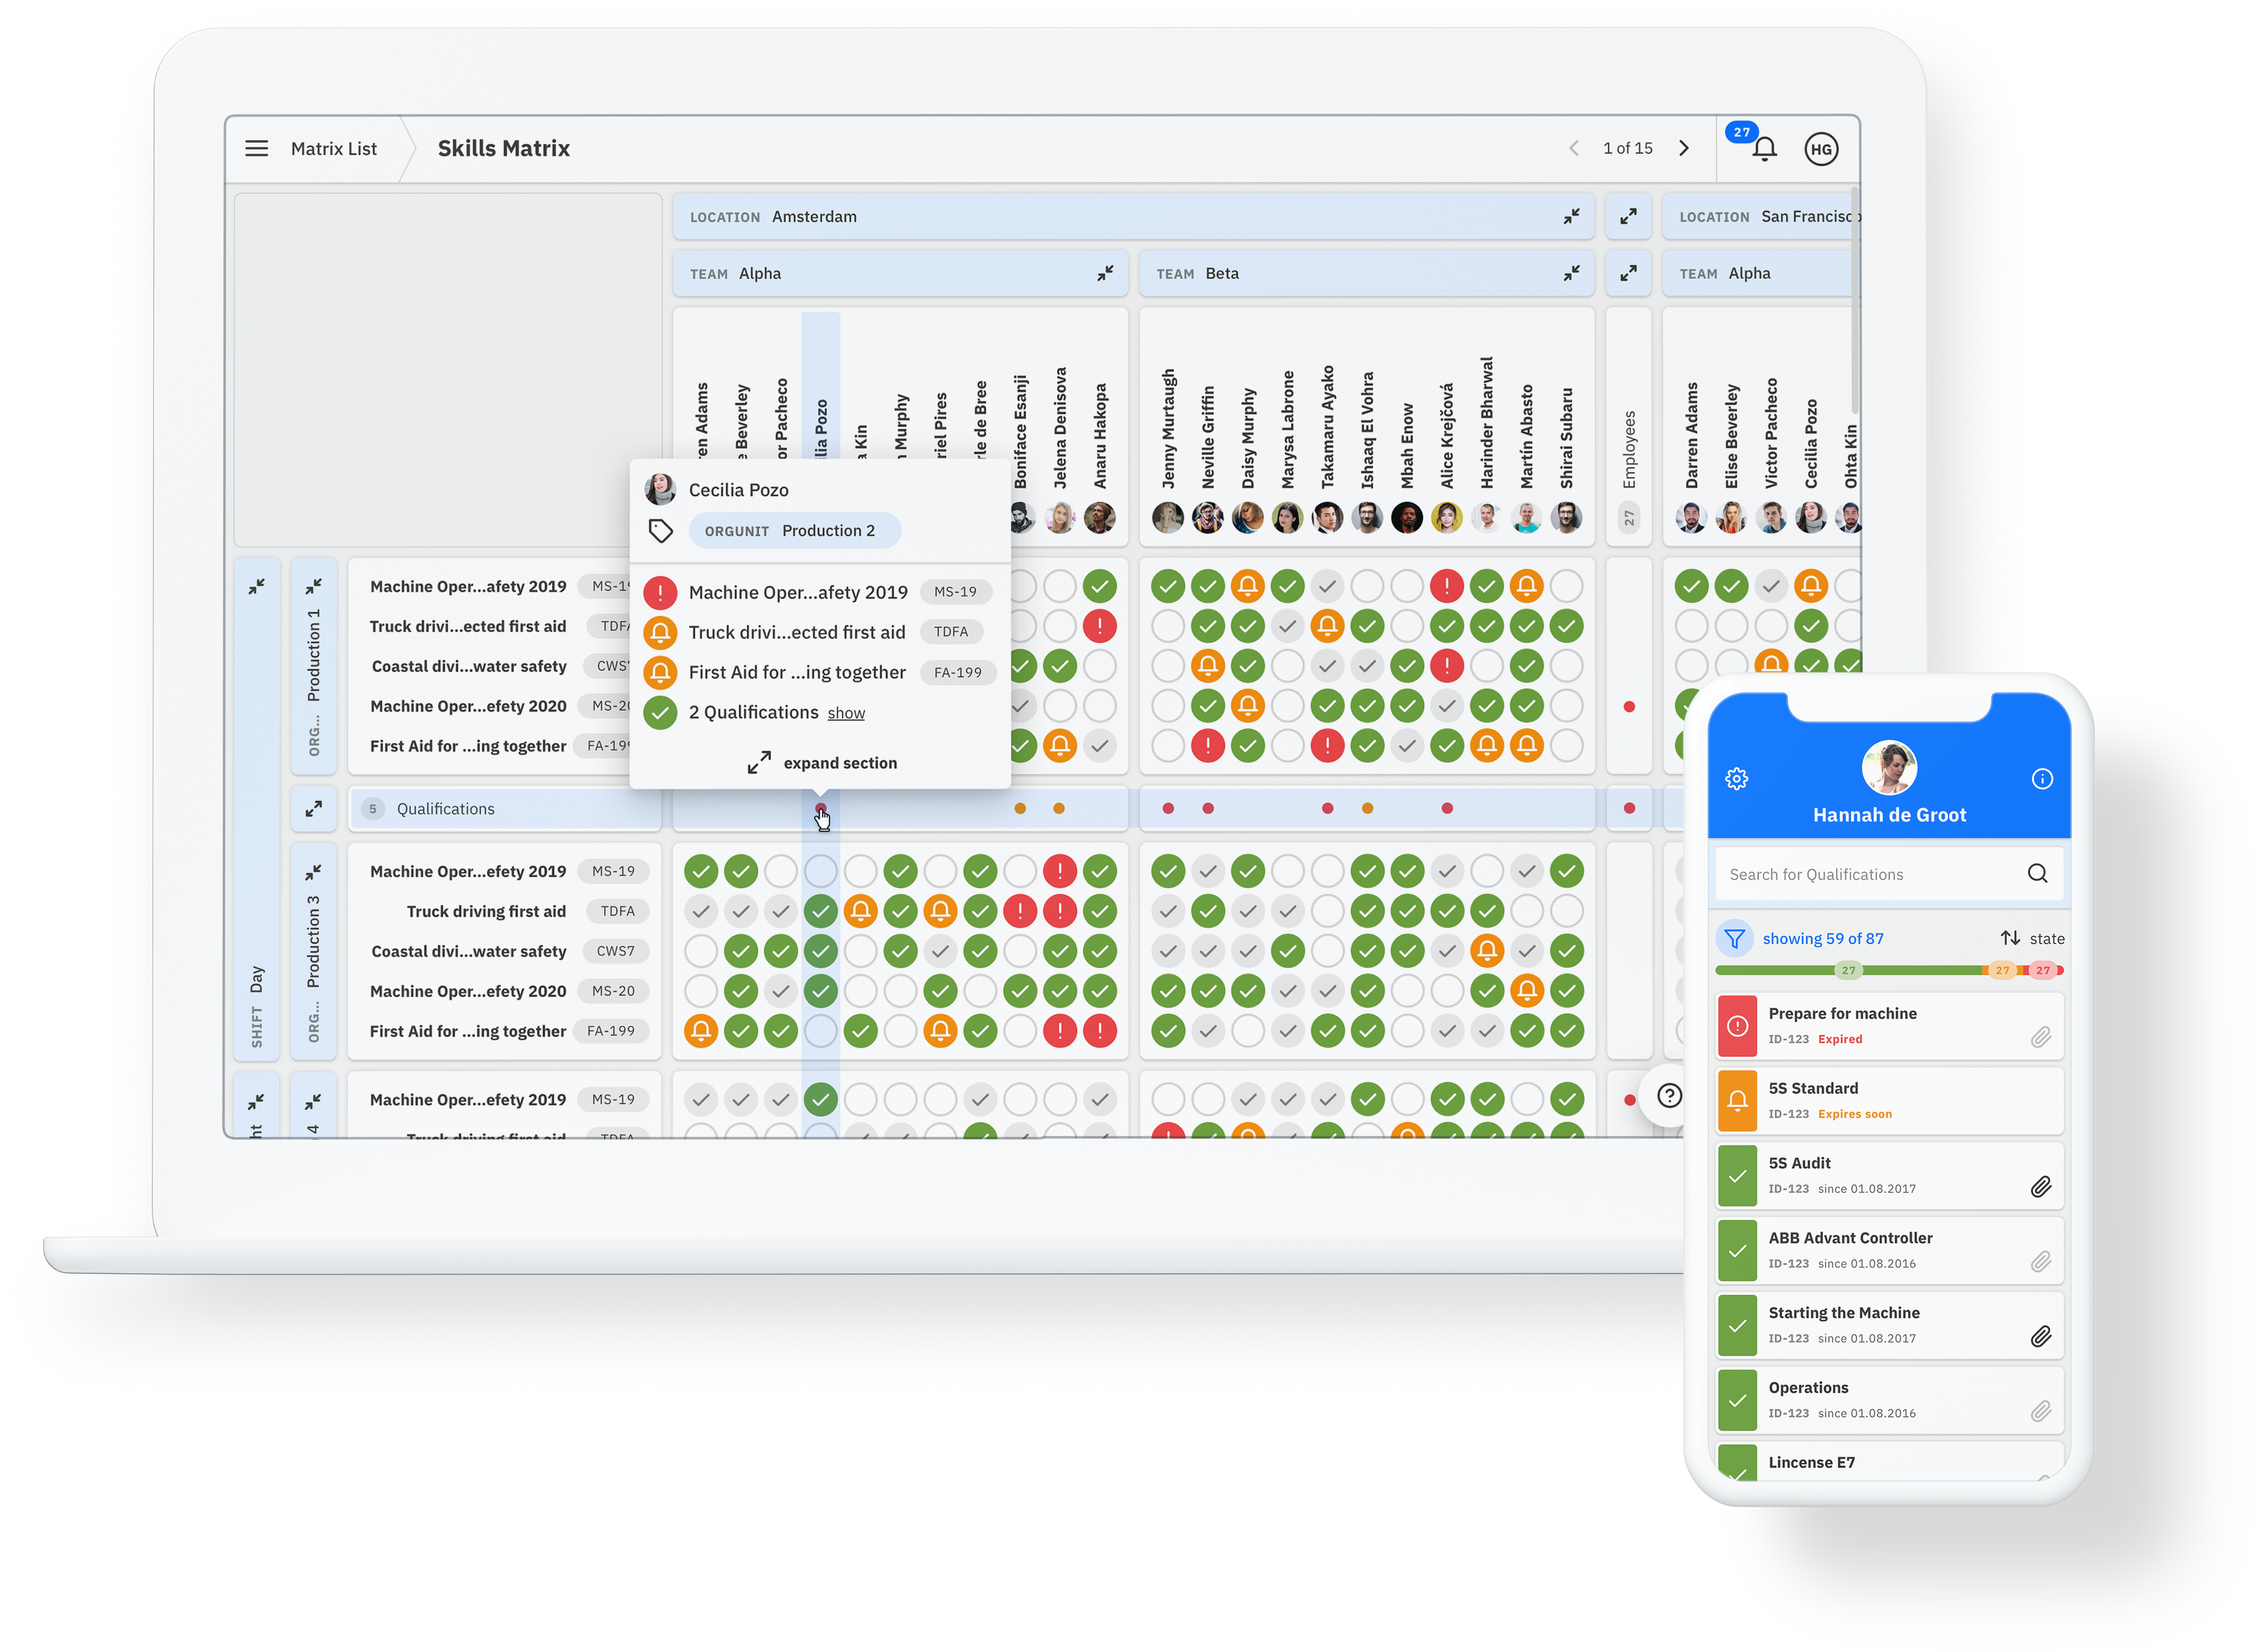Click the state sort label on phone
Viewport: 2256px width, 1652px height.
(2046, 939)
